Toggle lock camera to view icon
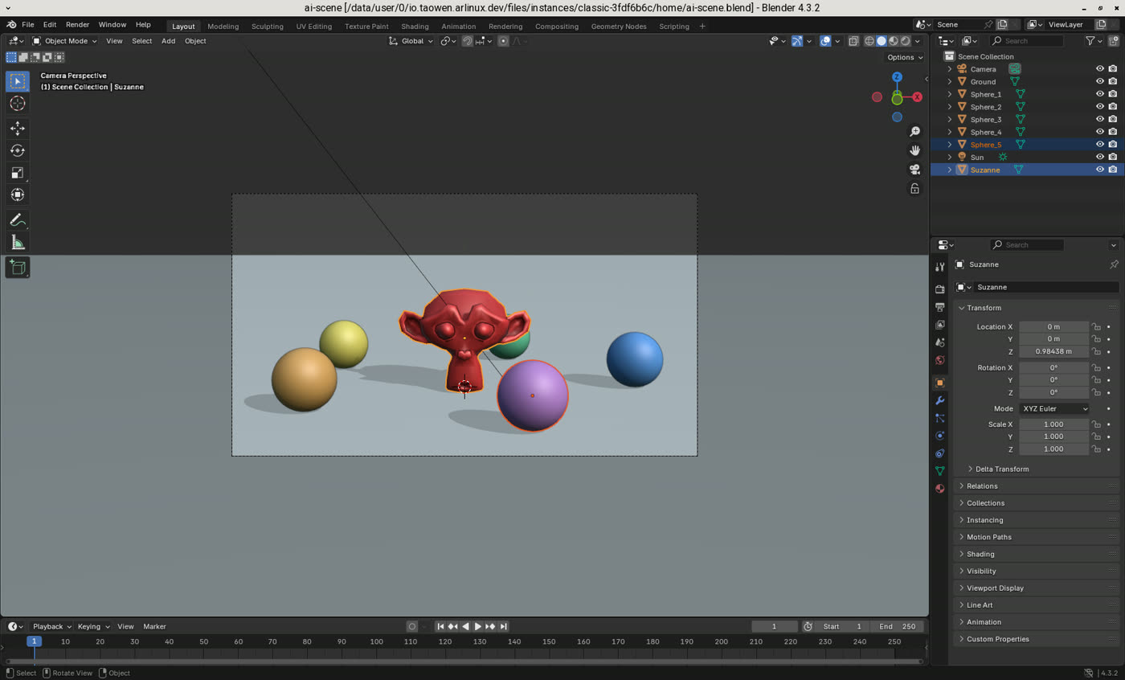This screenshot has height=680, width=1125. pyautogui.click(x=914, y=189)
